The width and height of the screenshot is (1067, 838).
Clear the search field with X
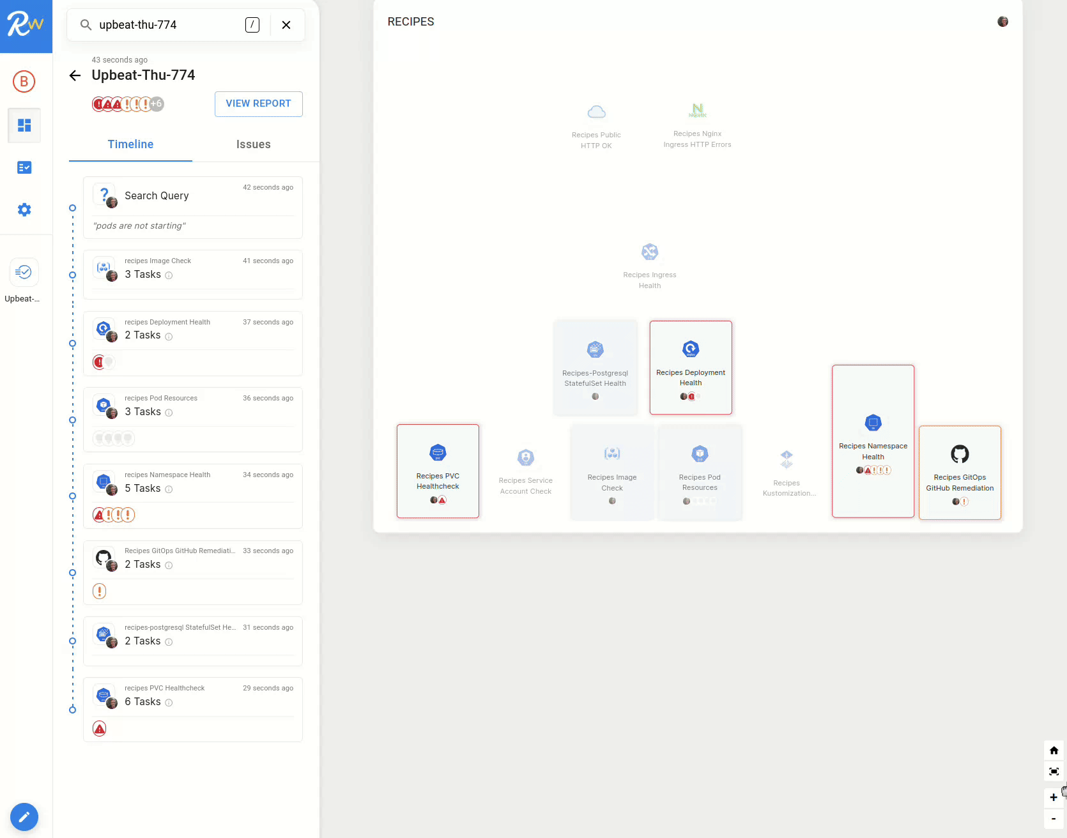tap(286, 25)
